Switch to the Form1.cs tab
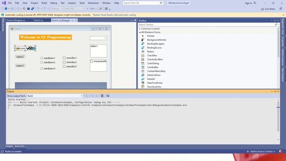Viewport: 286px width, 161px height. point(38,20)
